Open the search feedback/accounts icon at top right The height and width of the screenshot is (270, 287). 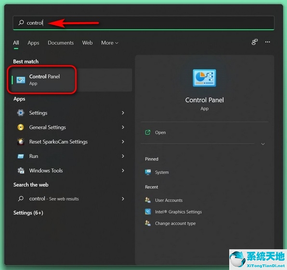(x=254, y=42)
